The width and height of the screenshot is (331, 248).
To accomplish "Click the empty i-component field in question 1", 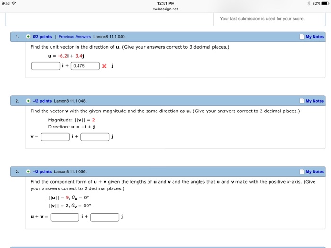I will click(45, 66).
